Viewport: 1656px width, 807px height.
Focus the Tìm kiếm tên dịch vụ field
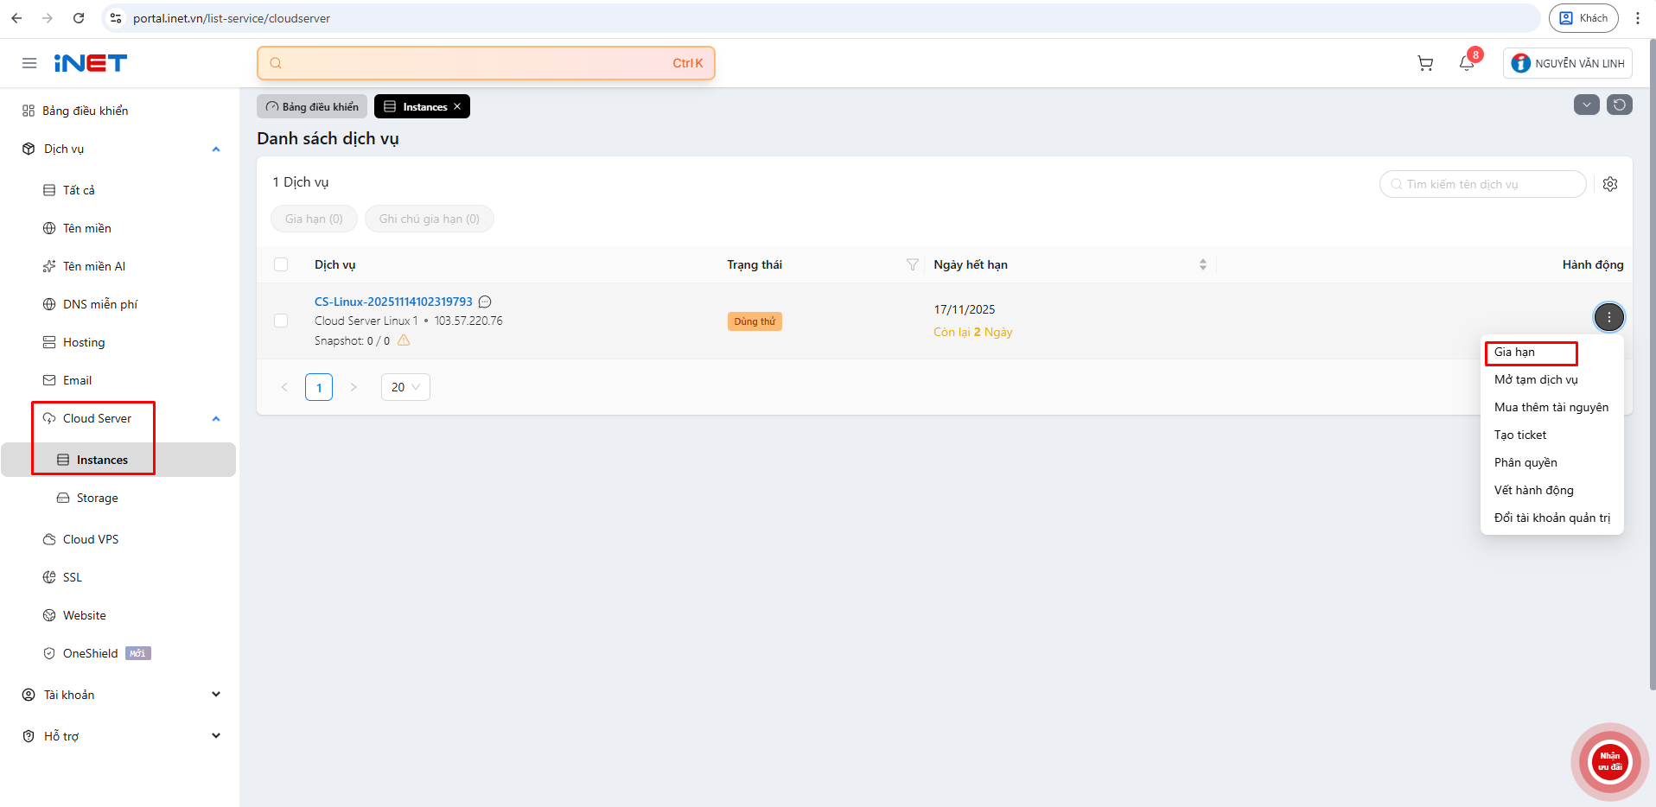[1483, 184]
